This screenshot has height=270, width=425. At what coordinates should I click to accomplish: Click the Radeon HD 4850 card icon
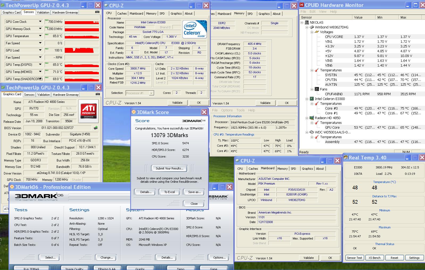click(x=312, y=118)
